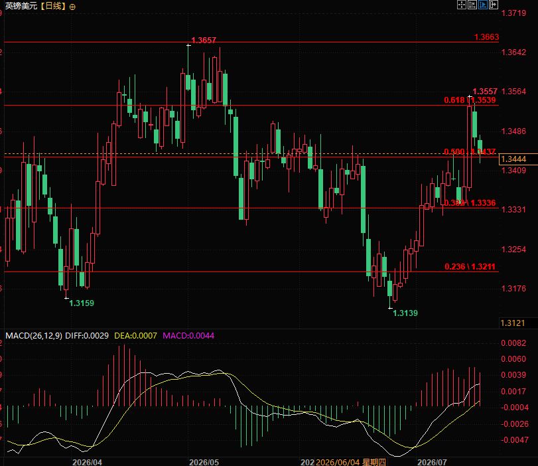Viewport: 538px width, 466px height.
Task: Click the 1.3719 price axis label
Action: coord(513,13)
